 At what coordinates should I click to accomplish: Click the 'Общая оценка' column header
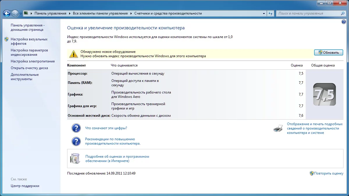click(x=323, y=65)
